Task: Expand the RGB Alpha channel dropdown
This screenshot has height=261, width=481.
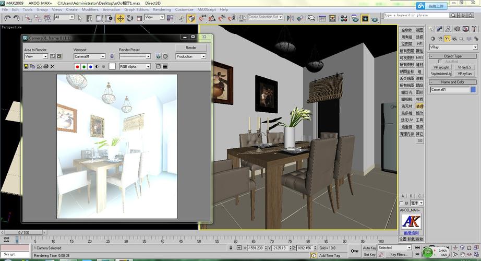Action: point(135,67)
